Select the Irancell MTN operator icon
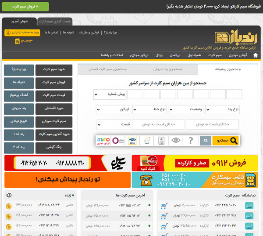 point(132,141)
